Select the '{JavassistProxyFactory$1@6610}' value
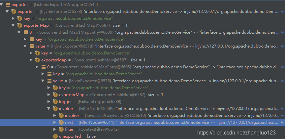 [x=115, y=115]
